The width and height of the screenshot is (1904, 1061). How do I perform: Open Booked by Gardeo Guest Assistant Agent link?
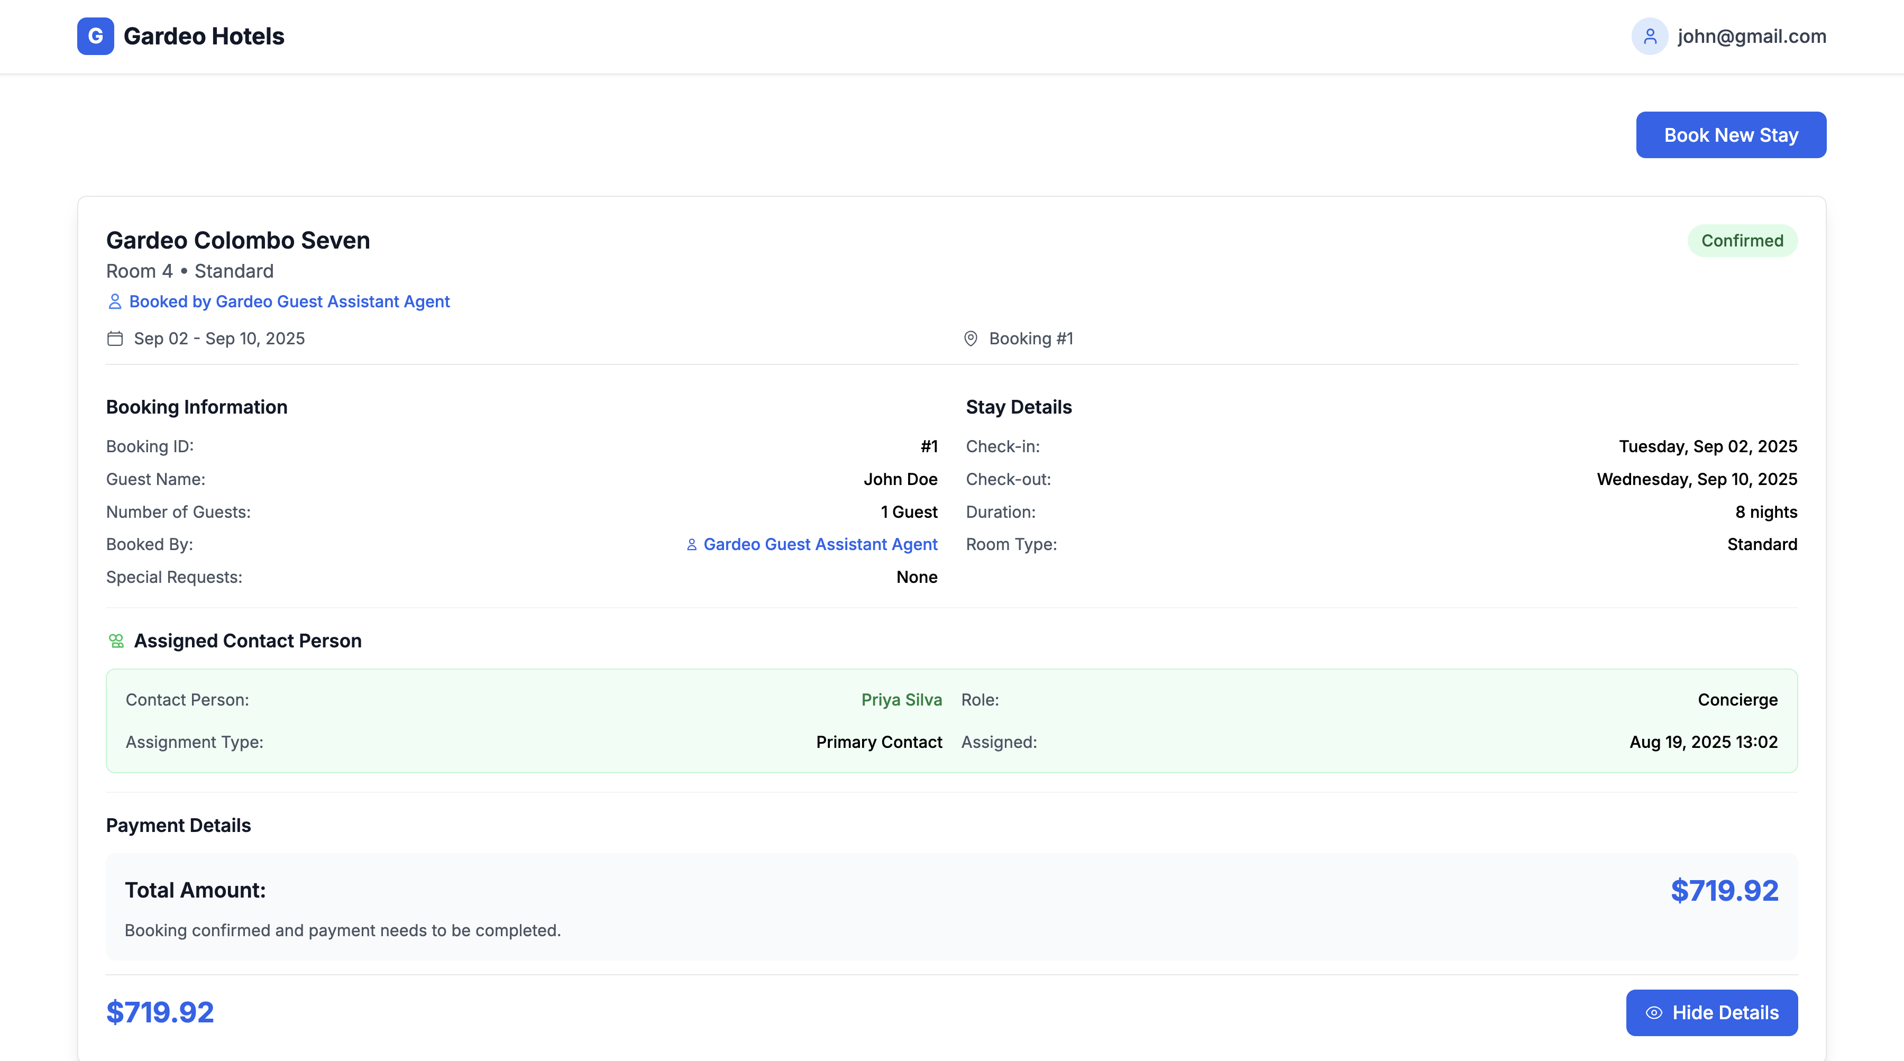coord(289,301)
